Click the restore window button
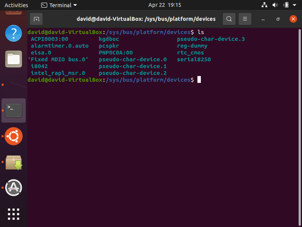 coord(278,19)
